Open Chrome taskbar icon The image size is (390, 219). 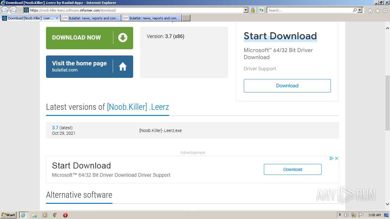[x=55, y=215]
